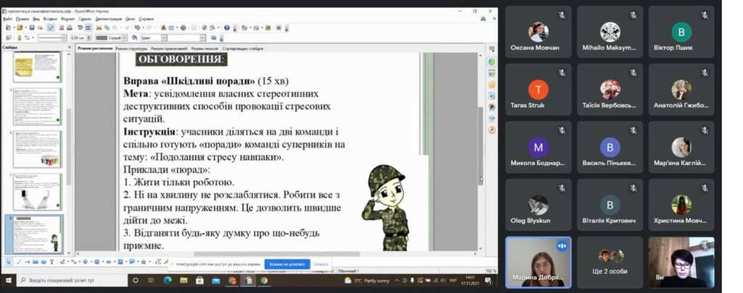This screenshot has width=743, height=293.
Task: Click the blue stop sharing button
Action: click(x=287, y=264)
